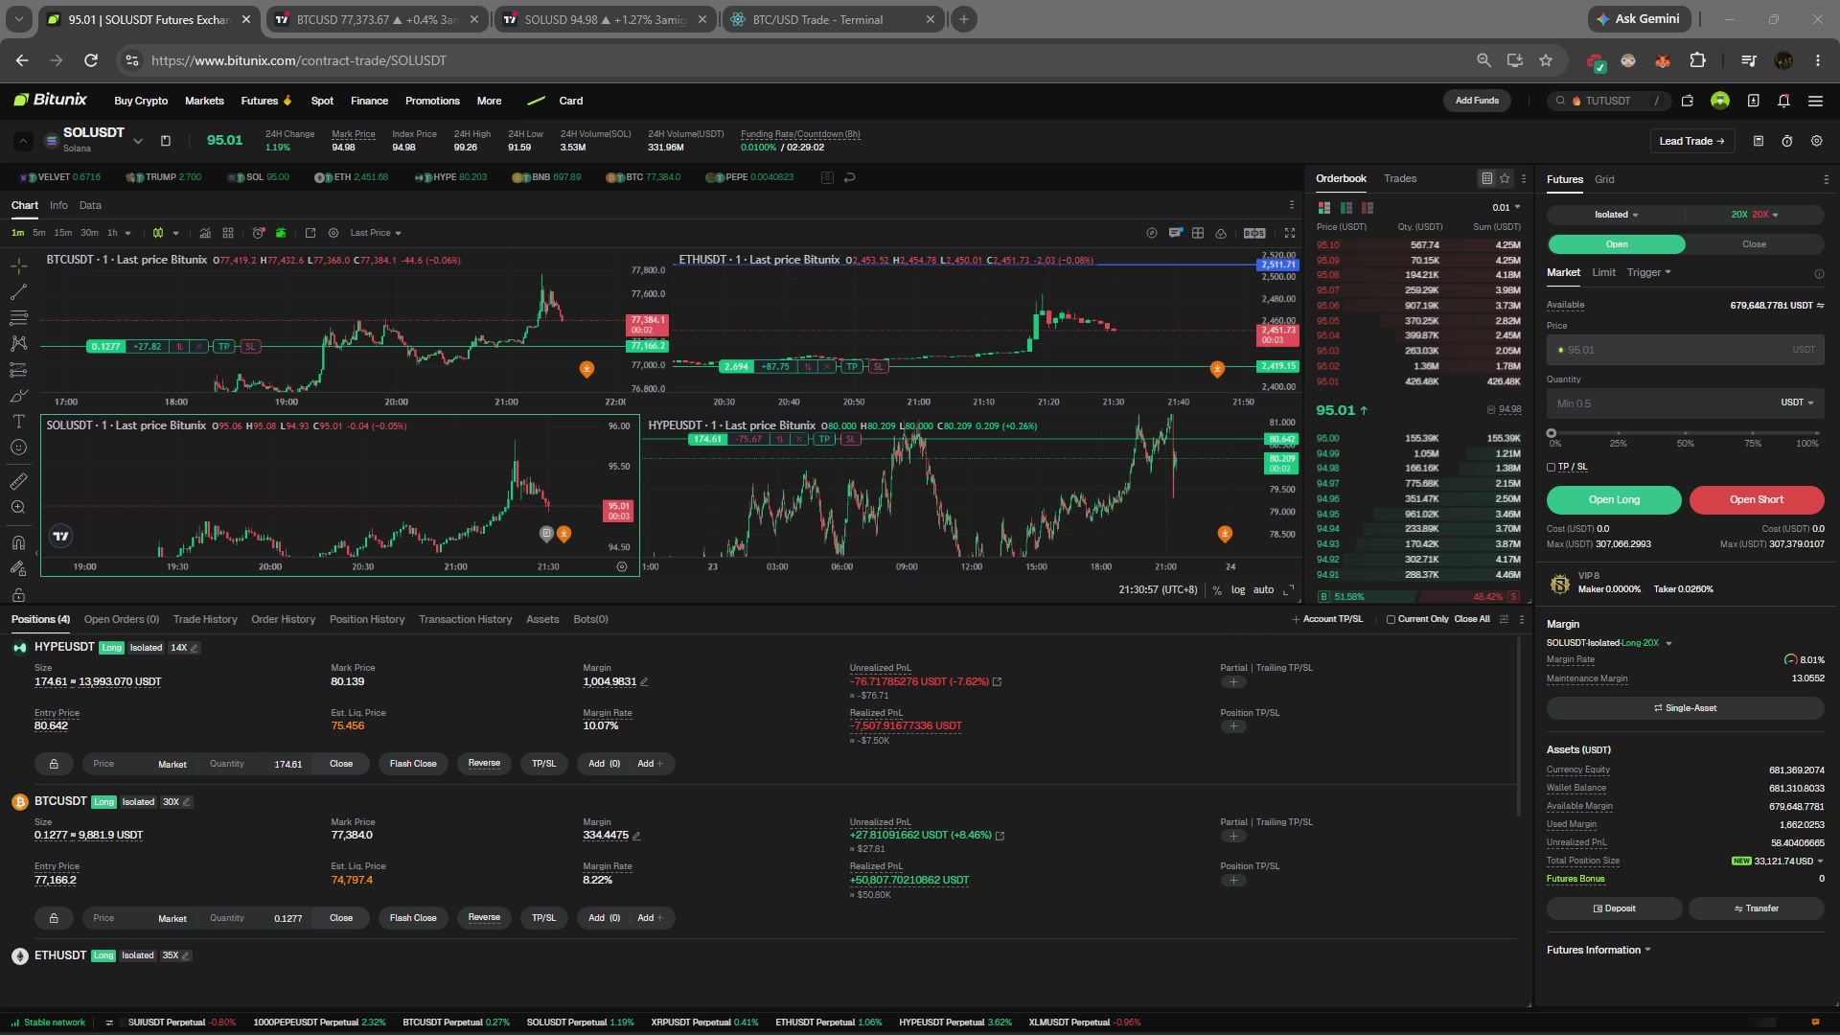Open the chart indicators icon
1840x1035 pixels.
pyautogui.click(x=205, y=233)
